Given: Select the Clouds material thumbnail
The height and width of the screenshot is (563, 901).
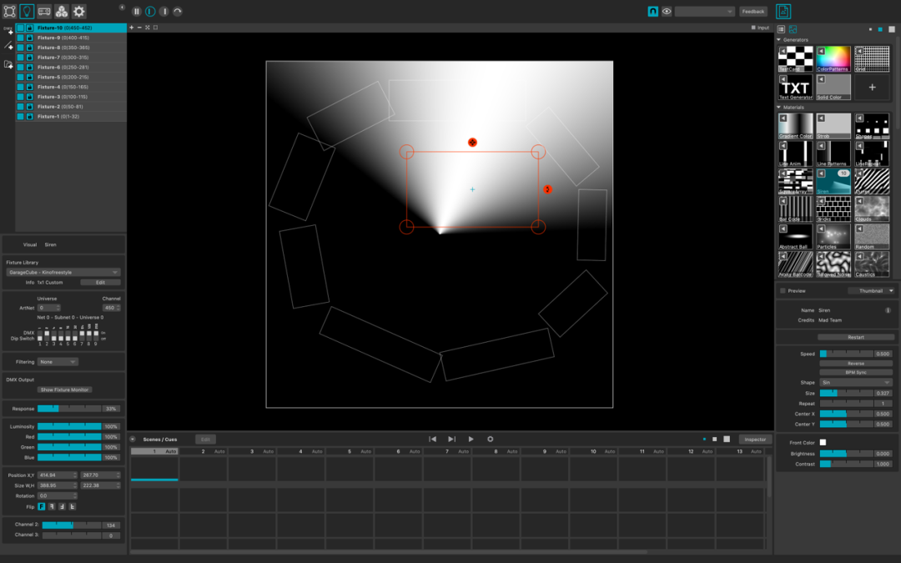Looking at the screenshot, I should pyautogui.click(x=872, y=208).
